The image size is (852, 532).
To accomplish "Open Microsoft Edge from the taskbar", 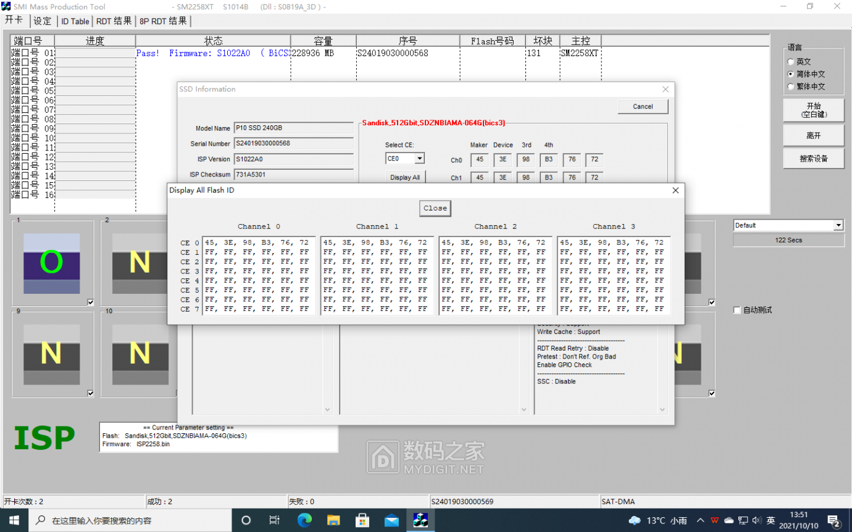I will [x=304, y=520].
